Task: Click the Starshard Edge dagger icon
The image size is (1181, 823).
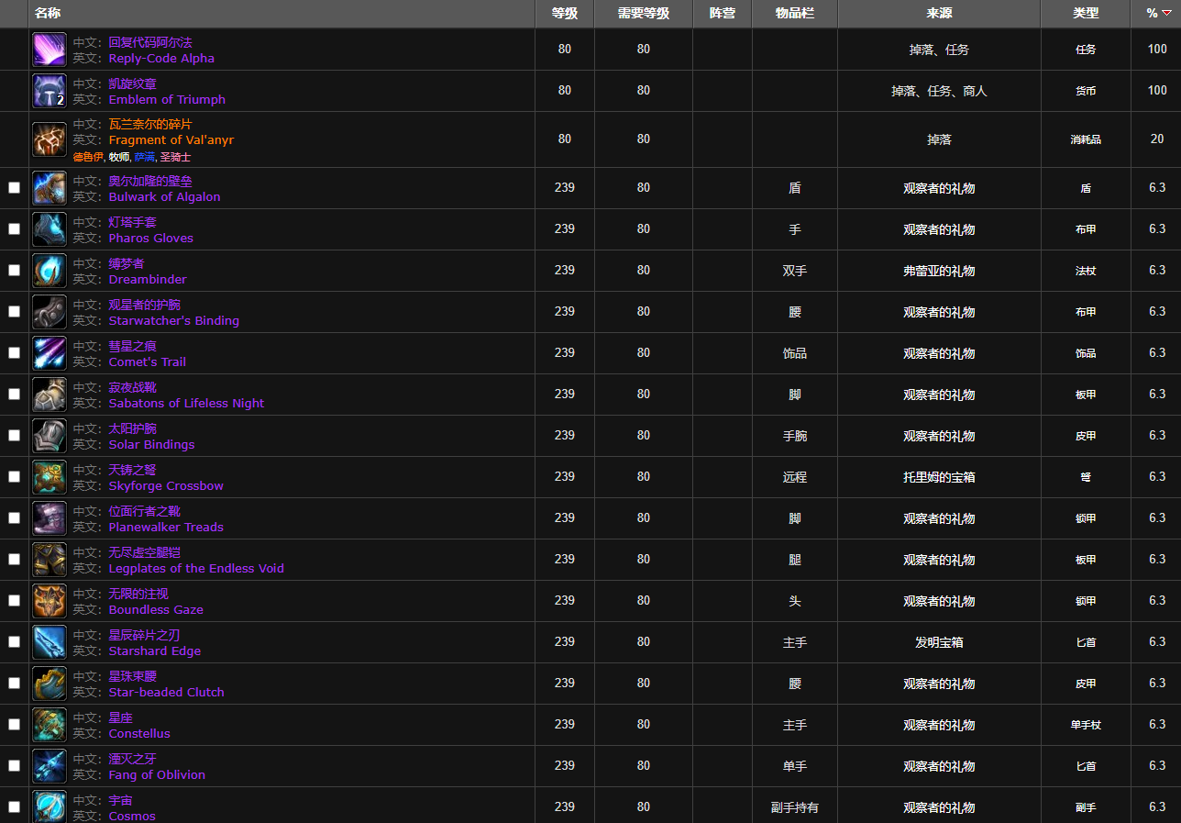Action: pos(50,642)
